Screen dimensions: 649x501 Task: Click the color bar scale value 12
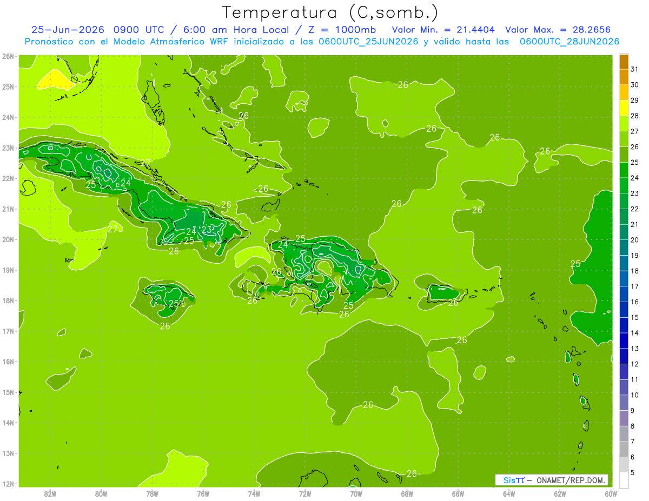[634, 364]
